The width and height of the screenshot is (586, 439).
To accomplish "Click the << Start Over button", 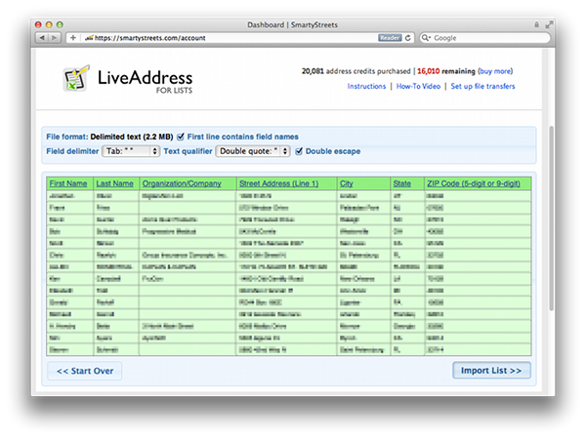I will 85,371.
